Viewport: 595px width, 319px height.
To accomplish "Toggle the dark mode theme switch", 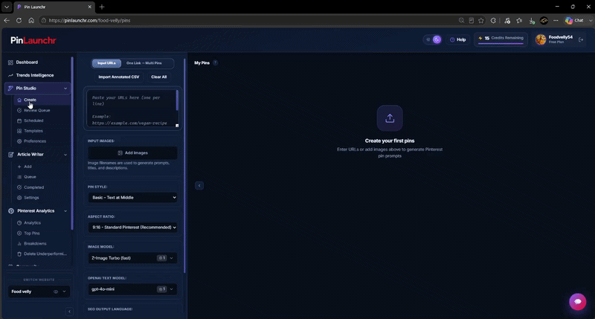I will [433, 39].
